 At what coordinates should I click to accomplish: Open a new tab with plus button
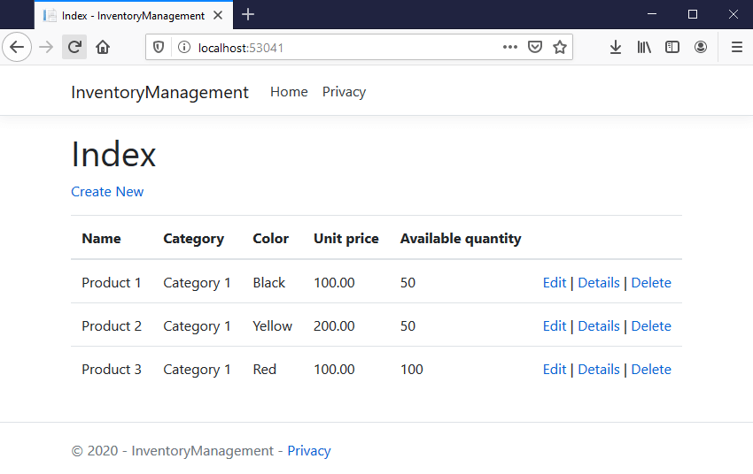pyautogui.click(x=248, y=14)
